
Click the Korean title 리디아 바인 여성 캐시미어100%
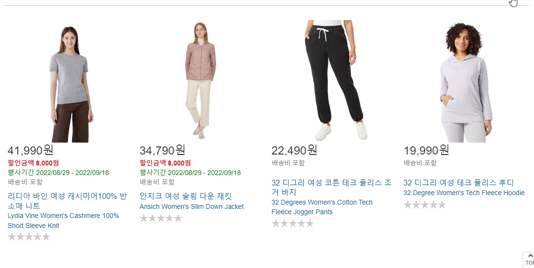pos(67,201)
